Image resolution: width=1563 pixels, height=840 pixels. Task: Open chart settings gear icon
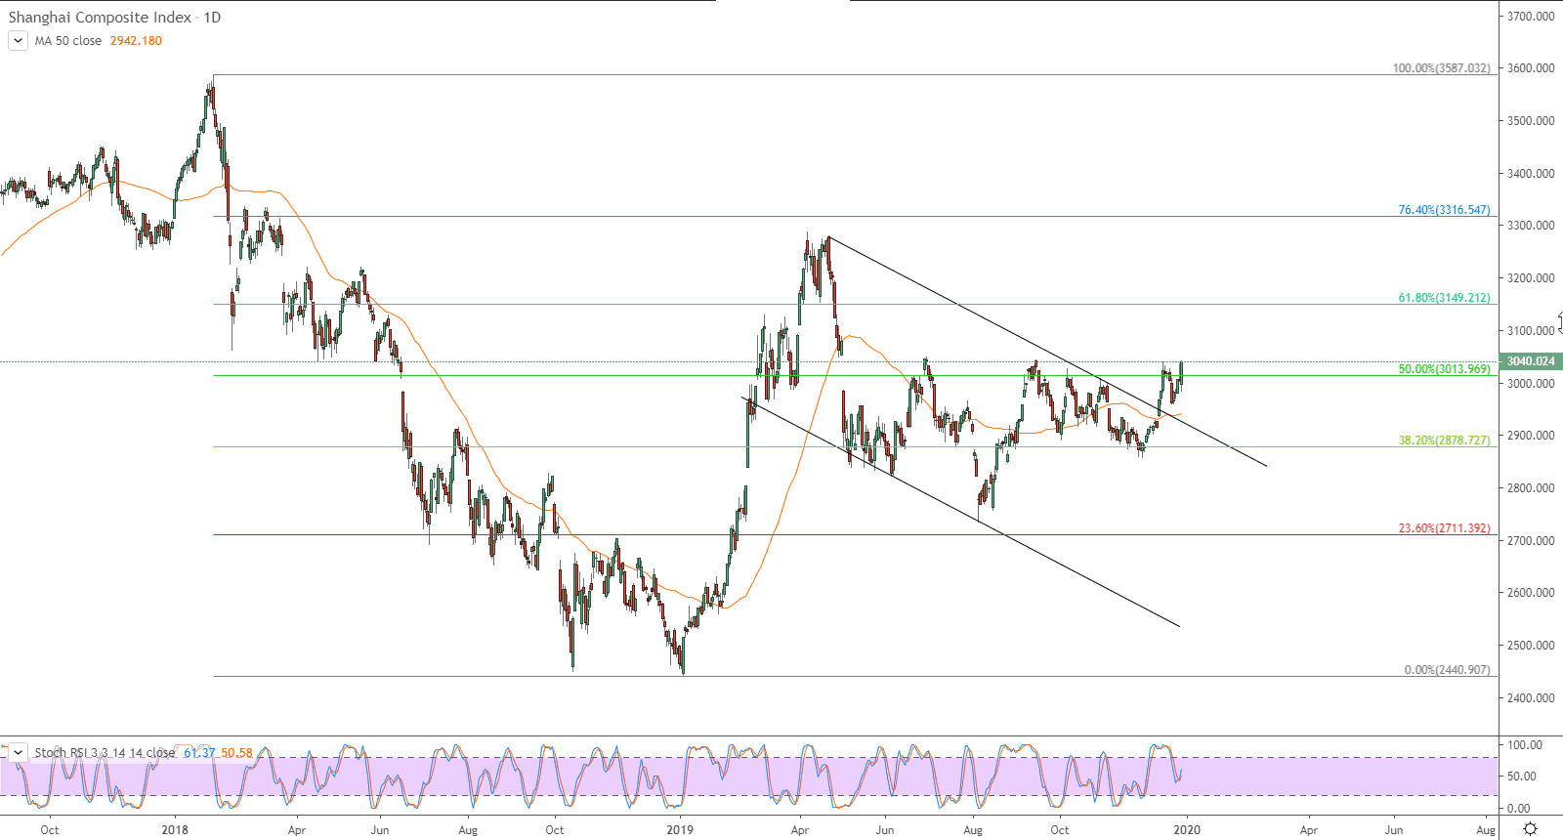point(1531,829)
